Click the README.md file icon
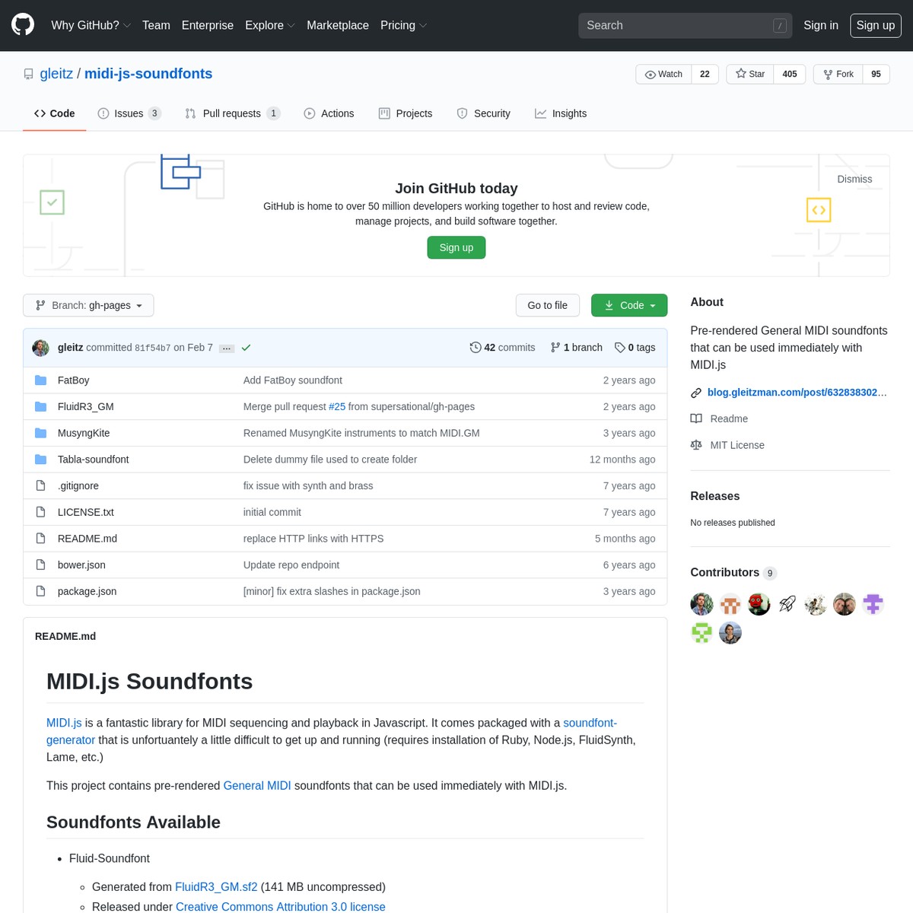 41,539
